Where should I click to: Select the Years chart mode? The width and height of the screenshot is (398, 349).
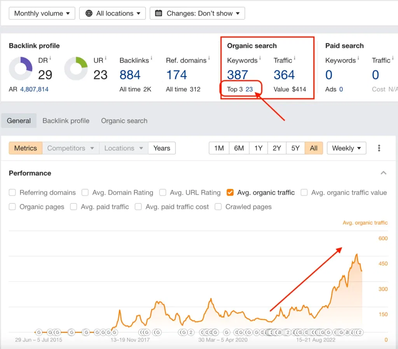[x=162, y=148]
